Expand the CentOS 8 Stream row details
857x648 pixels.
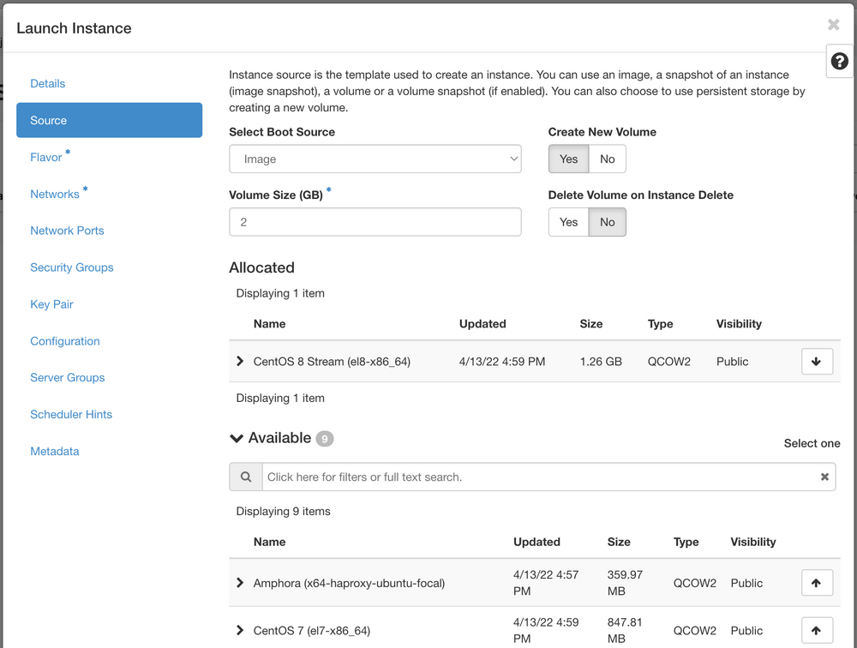coord(240,361)
